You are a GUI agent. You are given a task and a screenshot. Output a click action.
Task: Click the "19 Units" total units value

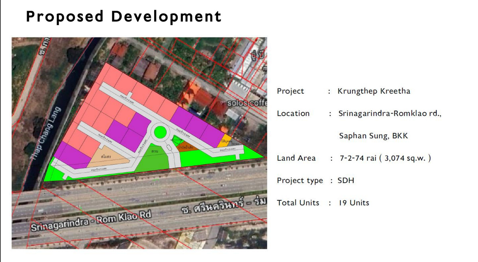354,203
